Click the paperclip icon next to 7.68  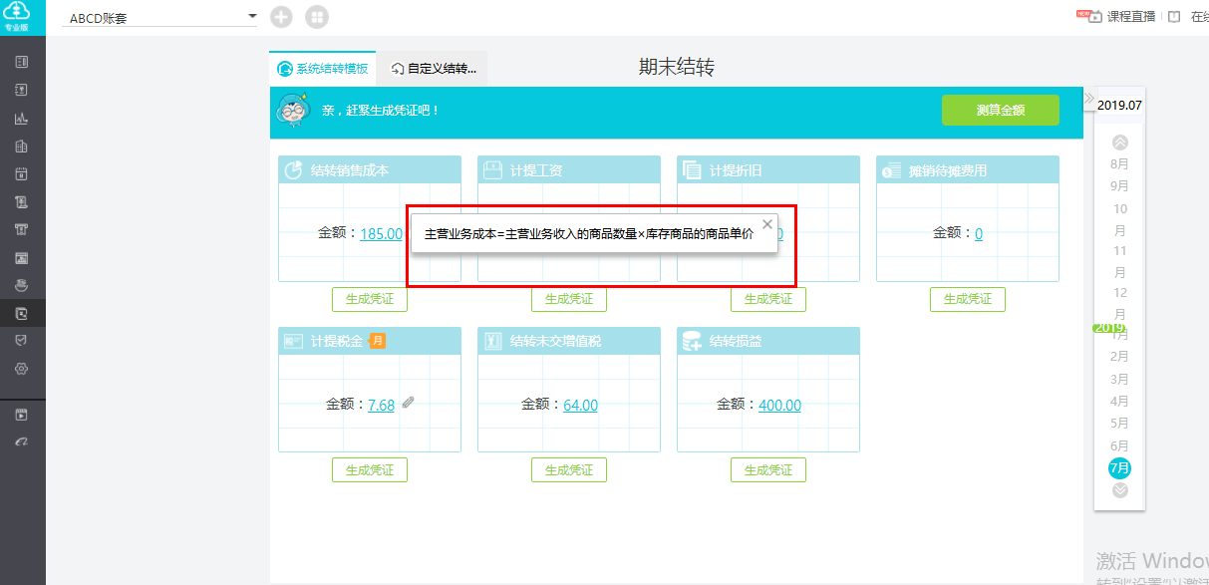click(408, 404)
